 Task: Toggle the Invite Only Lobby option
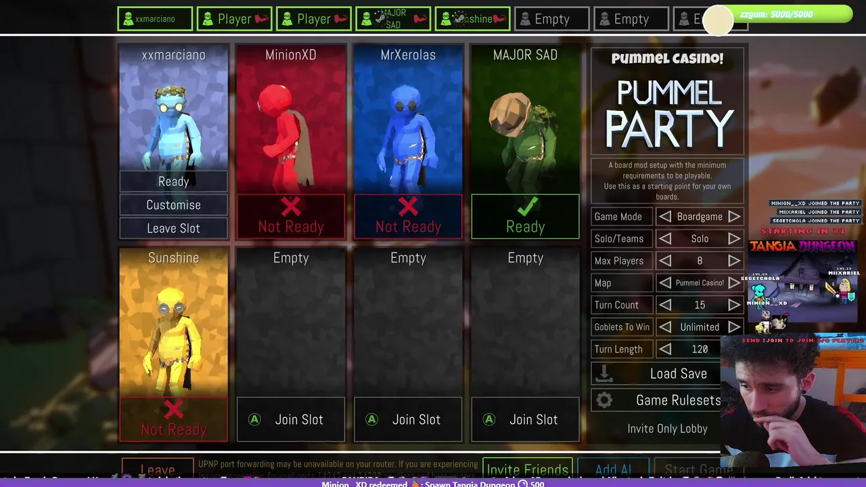(x=667, y=428)
